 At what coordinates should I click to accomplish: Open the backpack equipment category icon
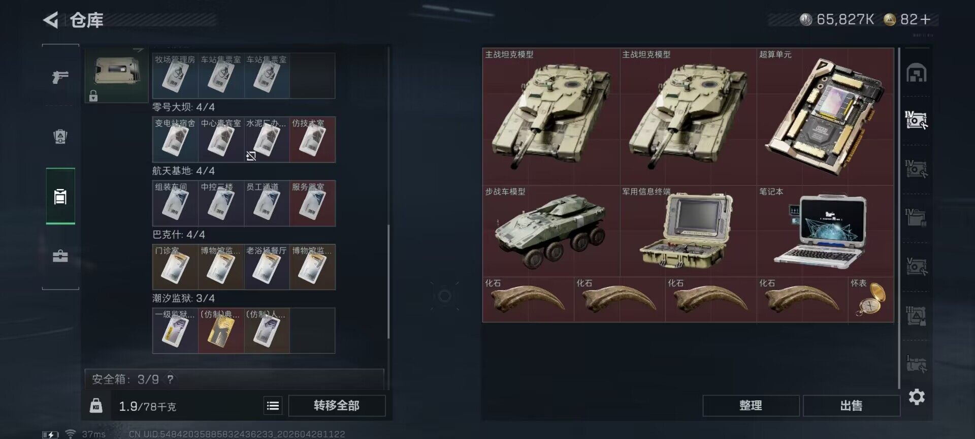pyautogui.click(x=60, y=136)
